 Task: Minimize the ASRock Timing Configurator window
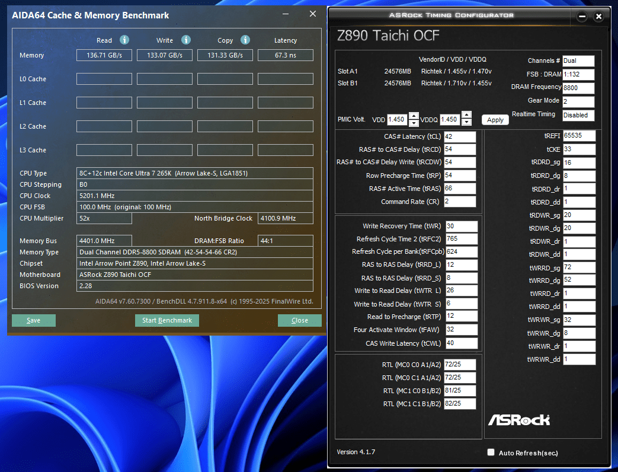[582, 17]
